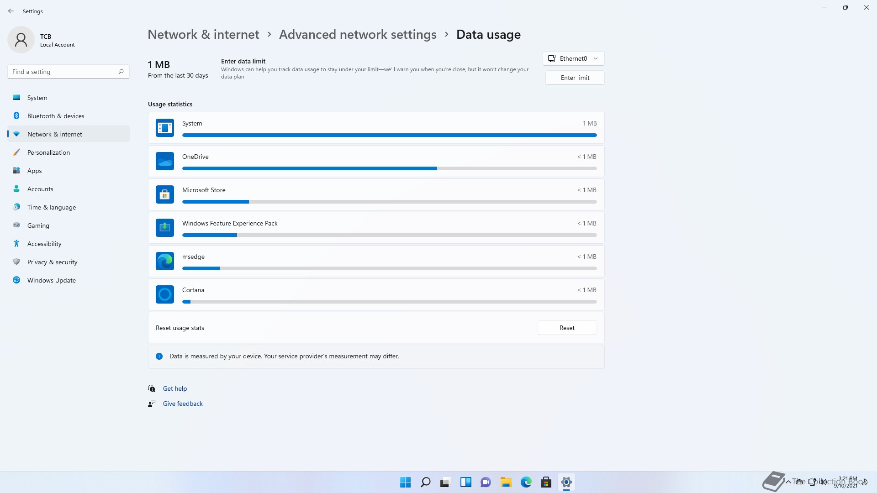Open File Explorer from the taskbar
The height and width of the screenshot is (493, 877).
(506, 482)
